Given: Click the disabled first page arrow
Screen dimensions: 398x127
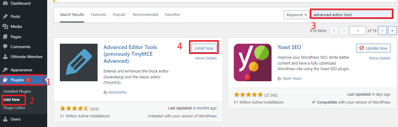Looking at the screenshot, I should coord(334,30).
